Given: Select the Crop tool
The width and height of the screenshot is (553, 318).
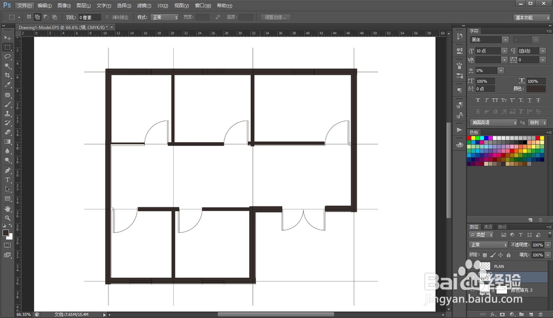Looking at the screenshot, I should [7, 75].
